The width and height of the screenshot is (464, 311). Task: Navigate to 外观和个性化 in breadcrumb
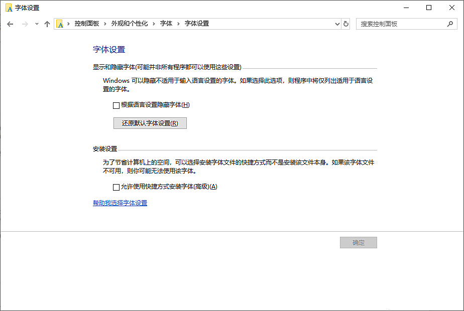click(130, 23)
